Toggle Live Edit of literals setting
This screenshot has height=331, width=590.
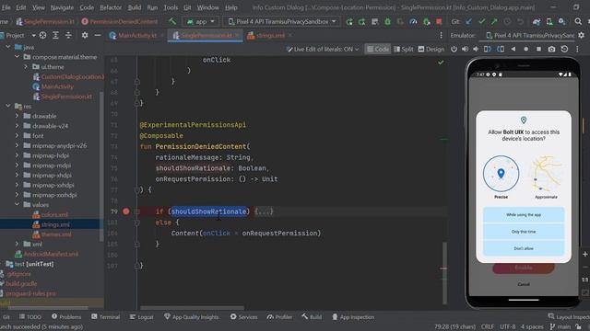(323, 49)
